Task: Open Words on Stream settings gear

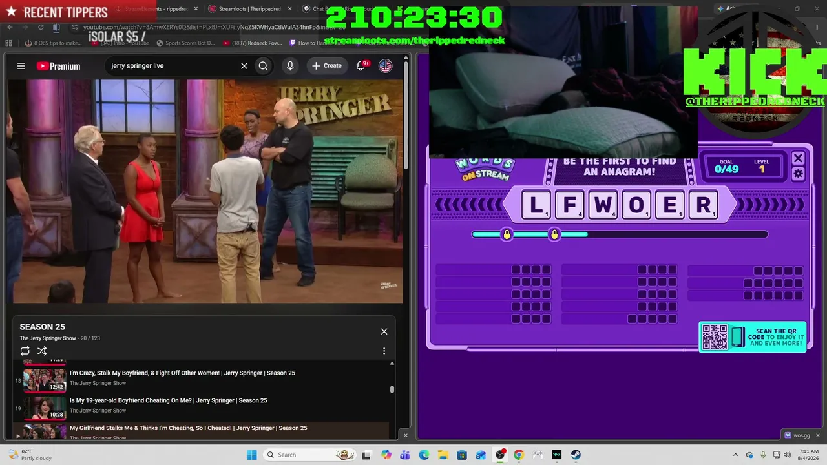Action: pos(799,174)
